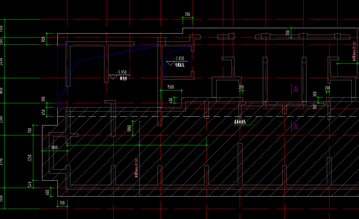
Task: Pick the 3250 vertical dimension text
Action: 30,158
